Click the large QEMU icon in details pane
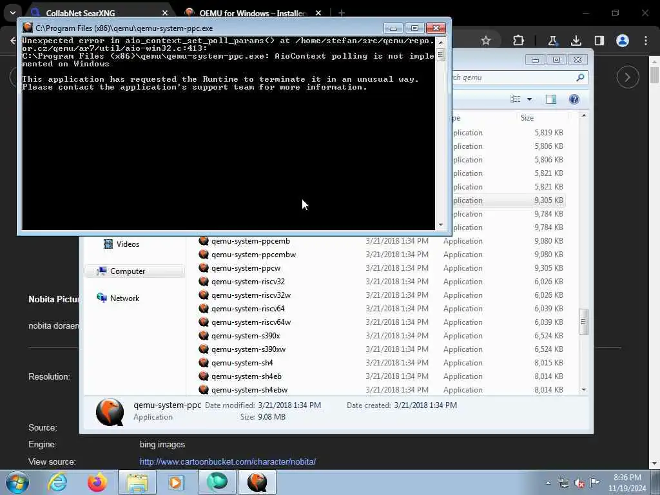 (110, 412)
